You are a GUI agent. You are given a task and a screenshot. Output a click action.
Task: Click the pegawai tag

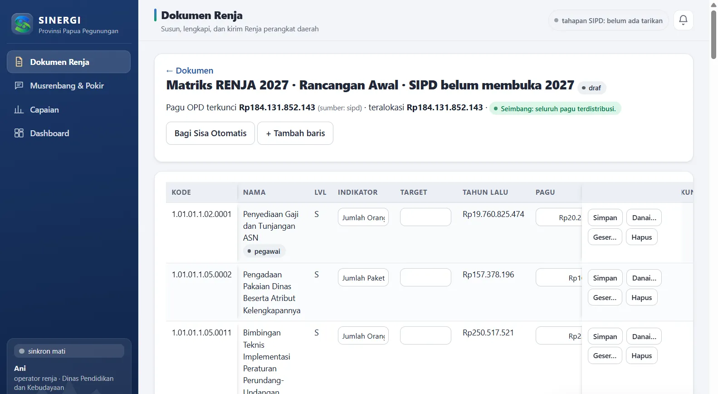click(x=264, y=251)
